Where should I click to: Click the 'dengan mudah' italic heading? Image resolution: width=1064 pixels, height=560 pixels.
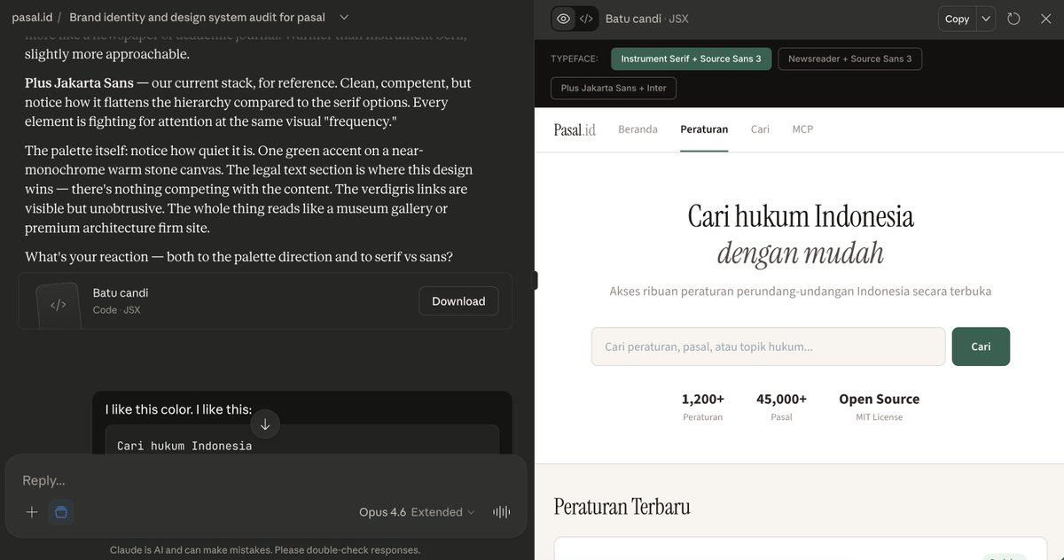click(x=801, y=254)
